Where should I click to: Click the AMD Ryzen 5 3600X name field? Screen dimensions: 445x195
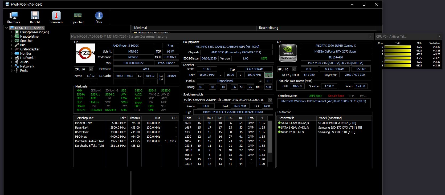click(126, 46)
